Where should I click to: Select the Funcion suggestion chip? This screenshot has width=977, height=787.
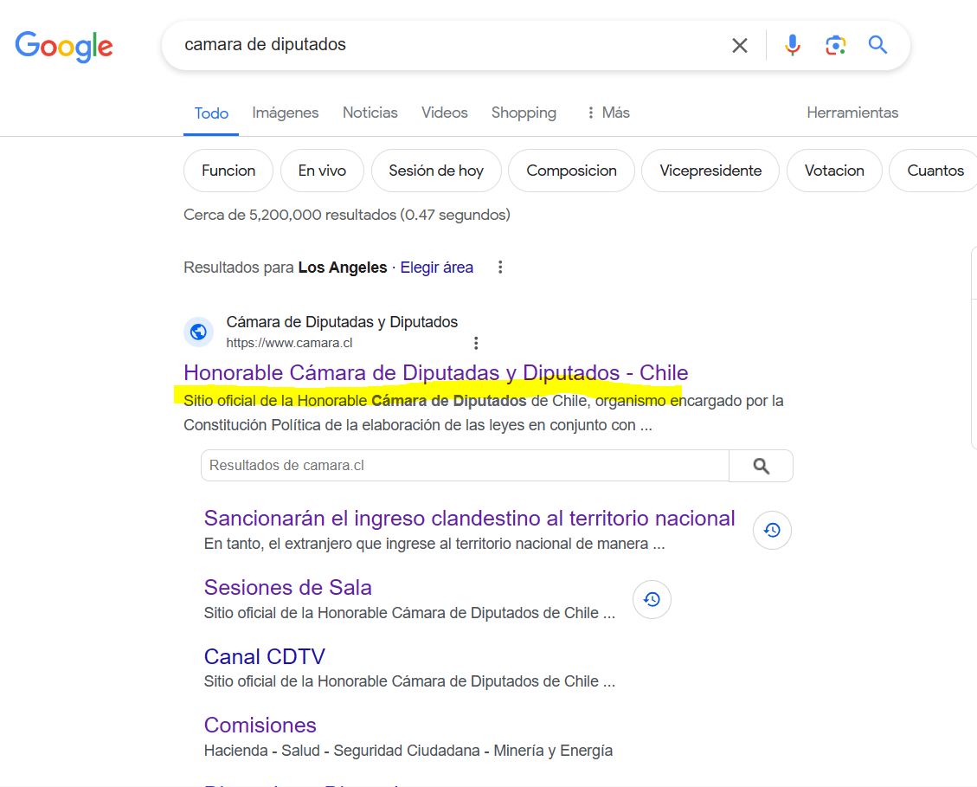(x=228, y=171)
